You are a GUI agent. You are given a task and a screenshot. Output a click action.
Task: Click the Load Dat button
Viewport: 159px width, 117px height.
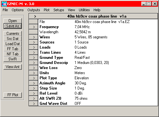[13, 44]
